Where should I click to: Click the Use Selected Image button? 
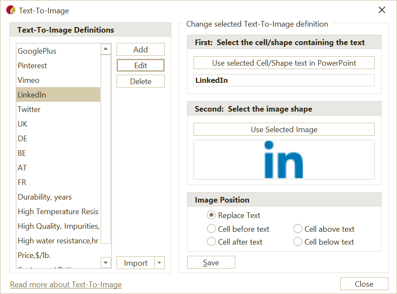(x=283, y=129)
